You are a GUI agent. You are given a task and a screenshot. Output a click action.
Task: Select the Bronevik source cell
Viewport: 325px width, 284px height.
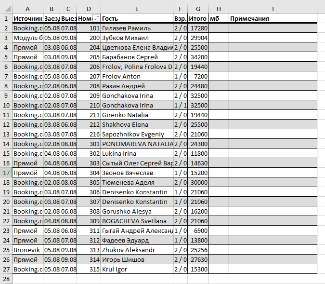(x=27, y=250)
